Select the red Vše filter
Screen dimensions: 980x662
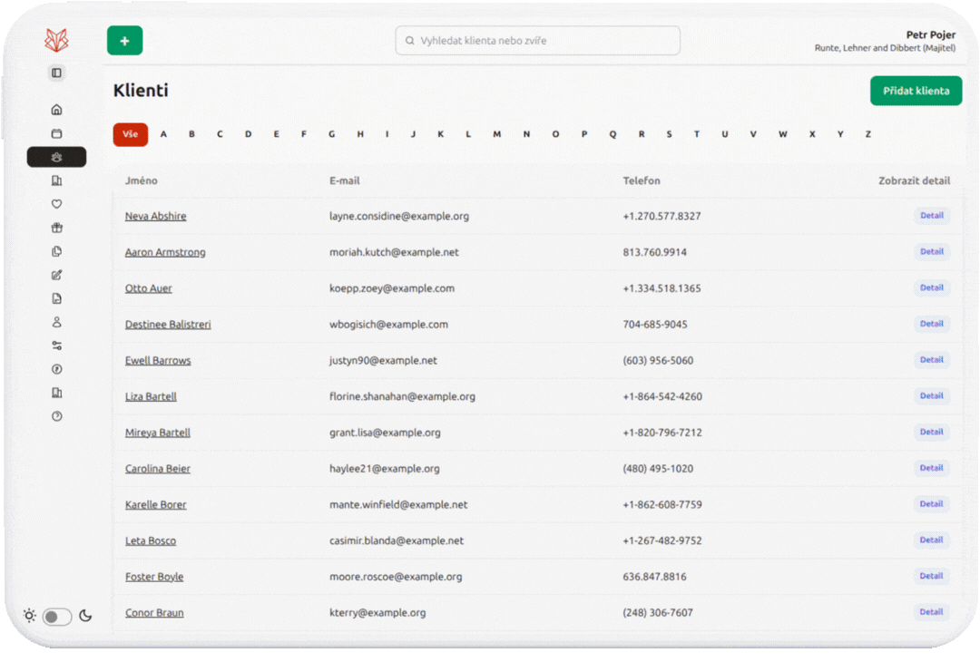pyautogui.click(x=131, y=134)
